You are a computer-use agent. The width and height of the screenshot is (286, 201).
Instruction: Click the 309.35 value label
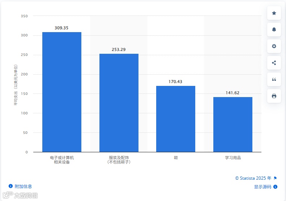[61, 28]
